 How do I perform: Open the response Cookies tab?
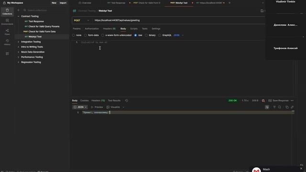click(x=84, y=101)
